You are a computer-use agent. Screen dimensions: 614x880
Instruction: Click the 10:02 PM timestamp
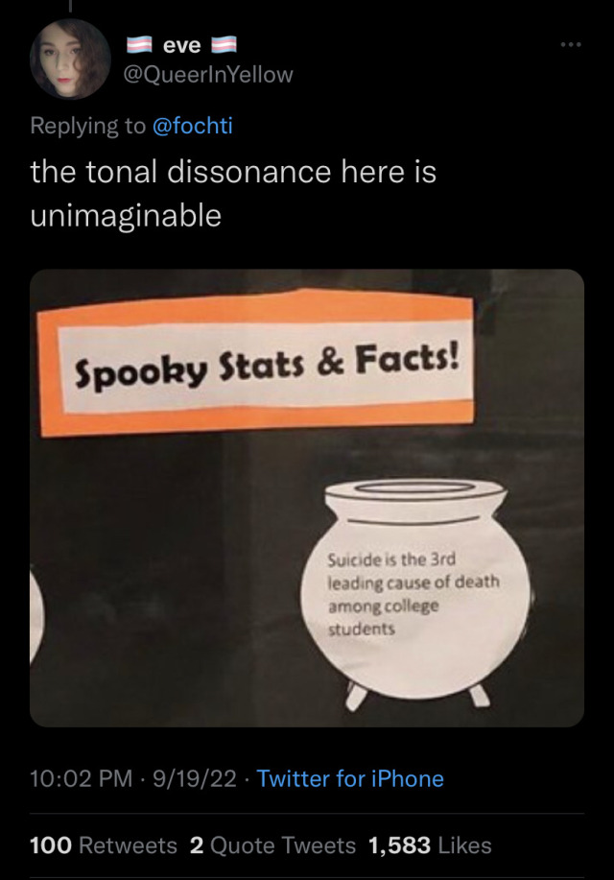[81, 778]
